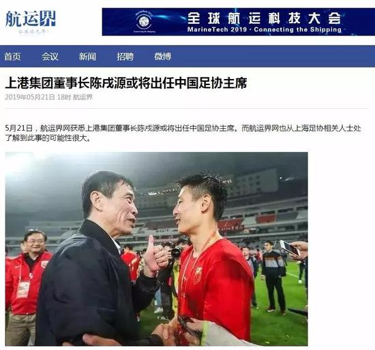Viewport: 375px width, 350px height.
Task: Click the publish date 2019年05月21日
Action: pyautogui.click(x=30, y=97)
